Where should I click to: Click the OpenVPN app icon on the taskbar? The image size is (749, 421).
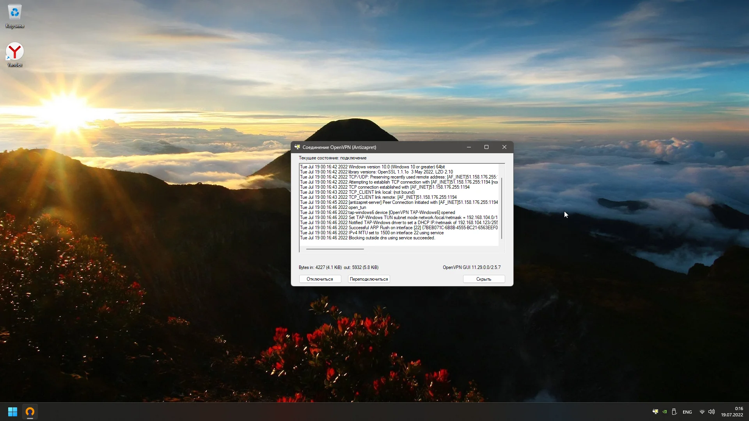coord(30,412)
